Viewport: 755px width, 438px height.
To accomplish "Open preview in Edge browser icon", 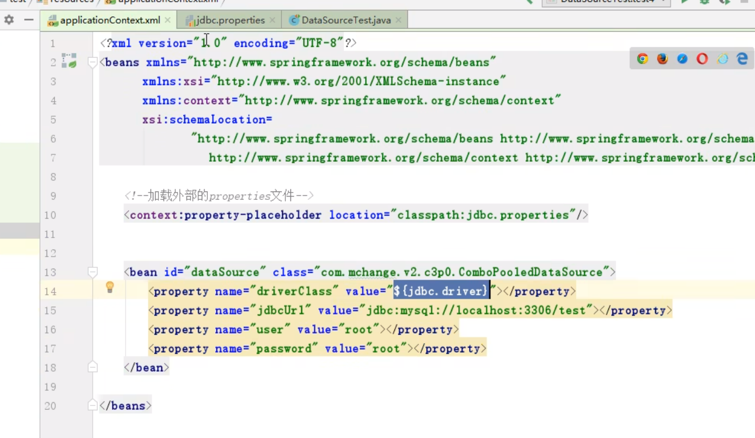I will pos(742,59).
